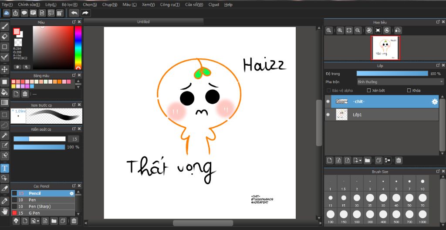Image resolution: width=446 pixels, height=230 pixels.
Task: Select the transparent color swatch
Action: tap(18, 43)
